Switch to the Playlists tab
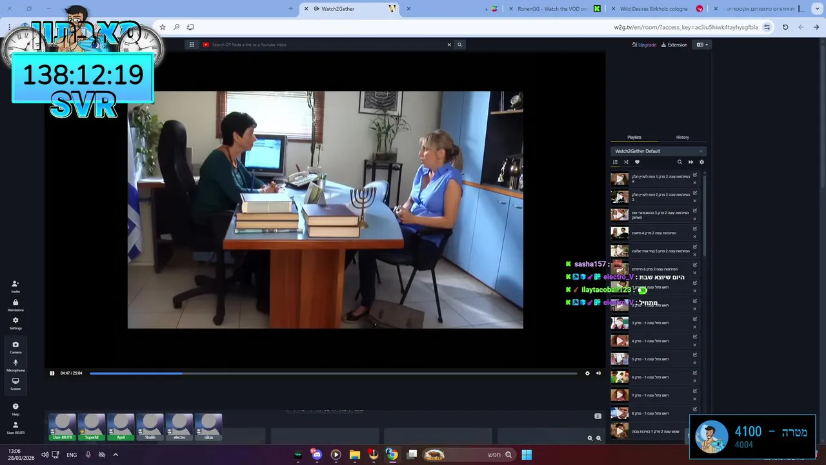Viewport: 826px width, 465px height. pyautogui.click(x=634, y=137)
